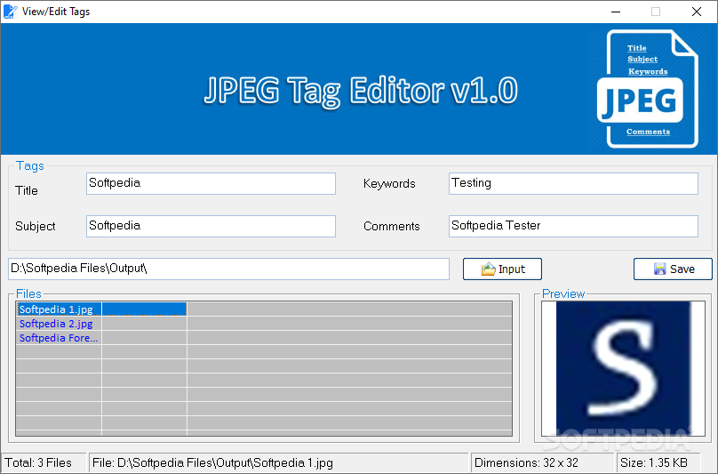Focus the Comments field with Softpedia Tester
The height and width of the screenshot is (474, 718).
(573, 226)
